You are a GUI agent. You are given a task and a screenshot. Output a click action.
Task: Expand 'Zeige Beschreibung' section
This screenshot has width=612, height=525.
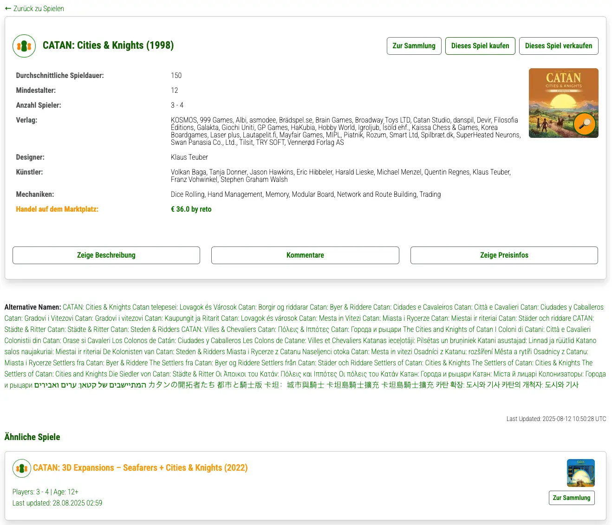(x=106, y=255)
